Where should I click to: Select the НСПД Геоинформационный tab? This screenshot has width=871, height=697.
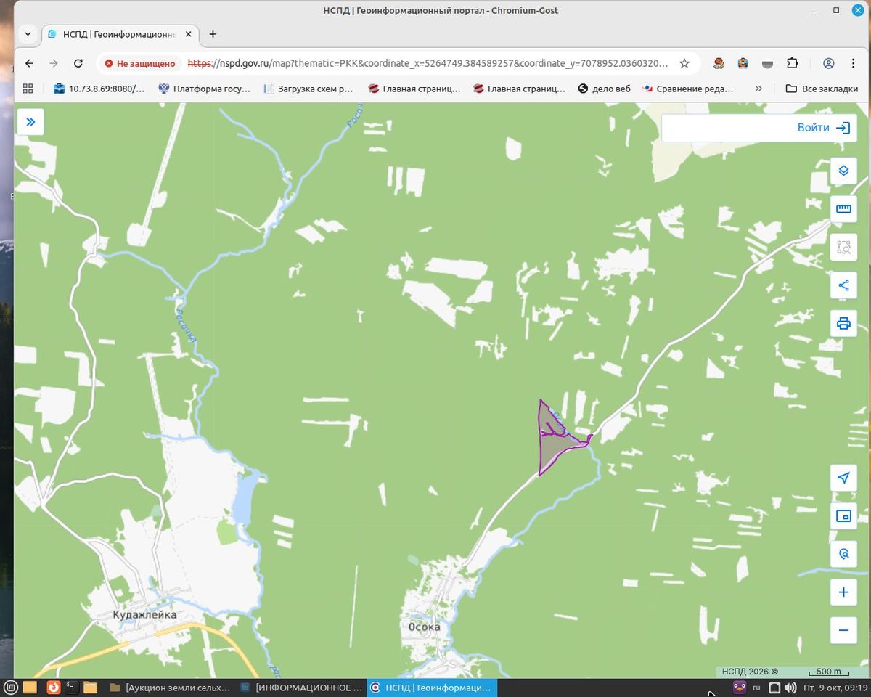click(120, 34)
